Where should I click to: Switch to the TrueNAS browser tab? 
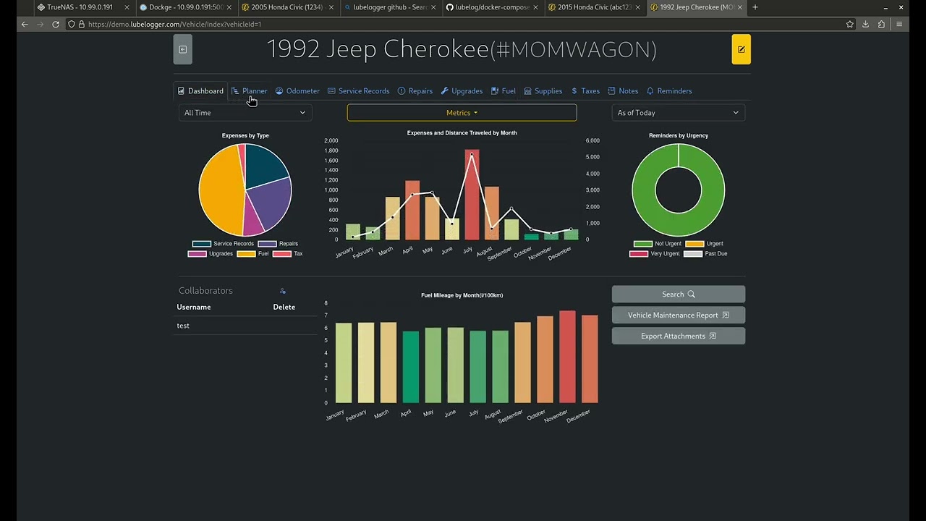click(x=84, y=7)
